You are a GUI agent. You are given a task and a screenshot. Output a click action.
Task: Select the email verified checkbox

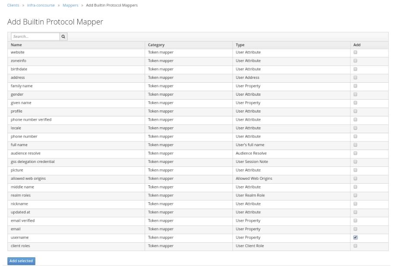(355, 221)
